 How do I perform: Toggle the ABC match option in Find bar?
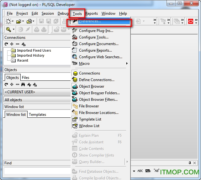[140, 171]
